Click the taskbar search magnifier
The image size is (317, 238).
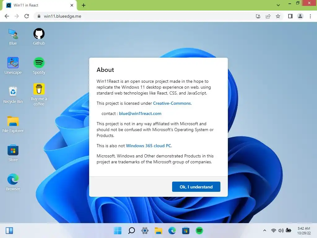click(131, 231)
